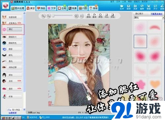This screenshot has width=165, height=120.
Task: Click the 导入饰品 import accessory button
Action: 14,110
